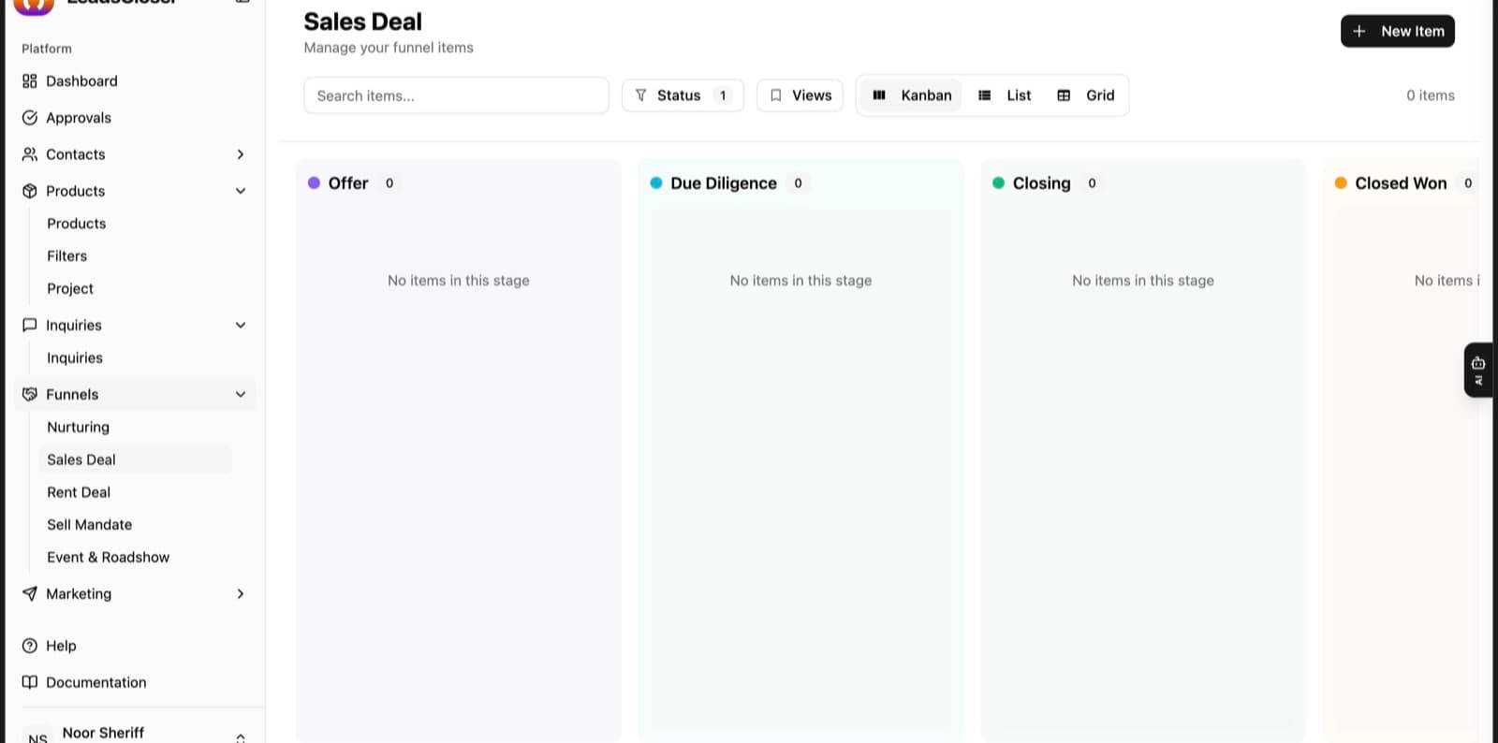The image size is (1498, 743).
Task: Click the Closing stage green dot
Action: tap(999, 183)
